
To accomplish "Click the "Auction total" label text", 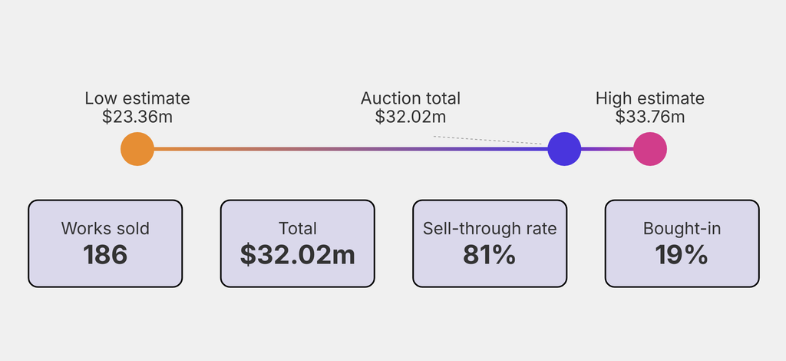I will tap(411, 98).
